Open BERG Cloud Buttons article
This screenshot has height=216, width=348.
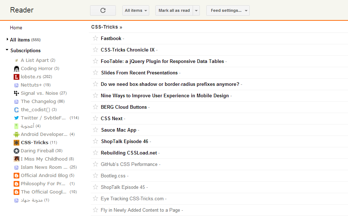pos(124,107)
